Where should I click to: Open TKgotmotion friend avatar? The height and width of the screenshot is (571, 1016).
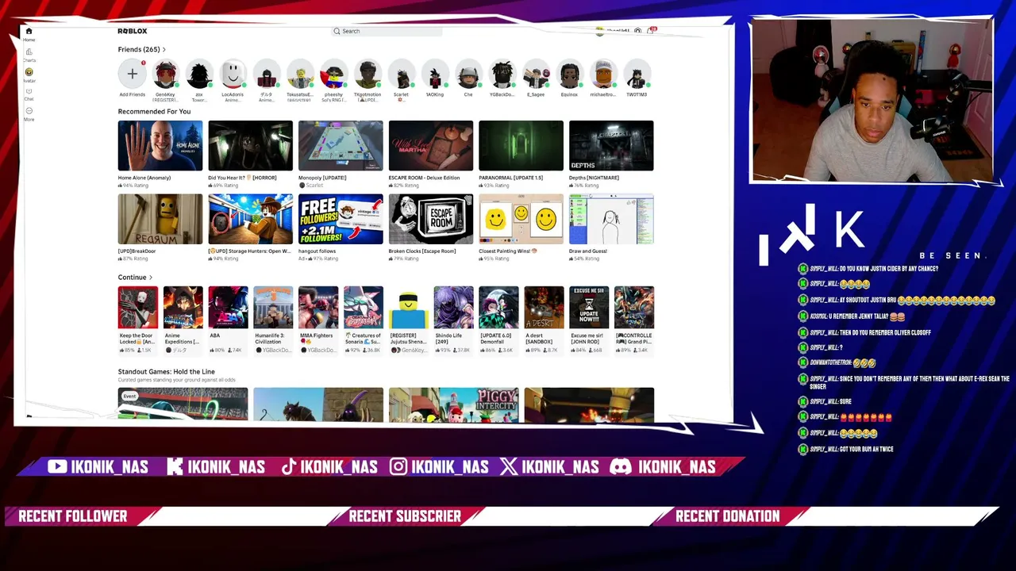[368, 74]
